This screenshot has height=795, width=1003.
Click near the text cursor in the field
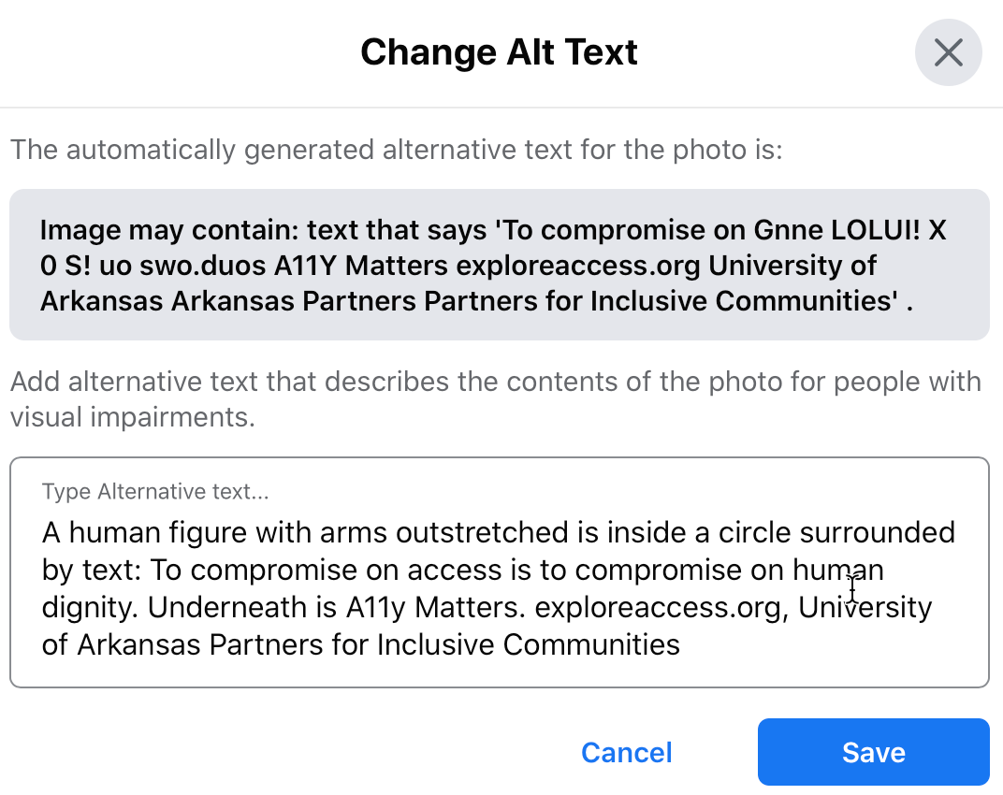(852, 591)
